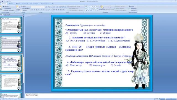This screenshot has width=177, height=100.
Task: Apply numbered list formatting
Action: tap(57, 7)
